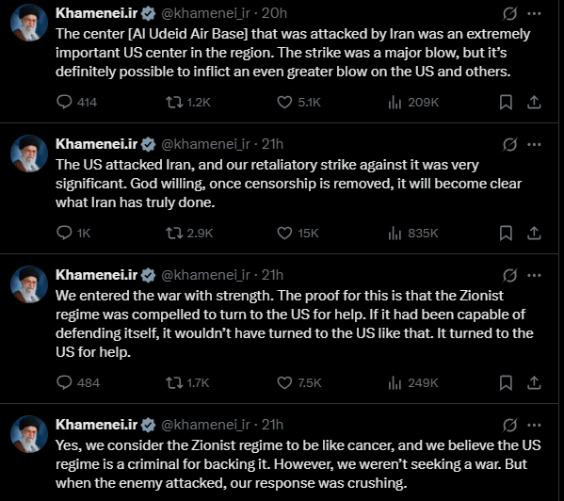Open more options on the 20h tweet
Viewport: 564px width, 501px height.
(x=534, y=14)
